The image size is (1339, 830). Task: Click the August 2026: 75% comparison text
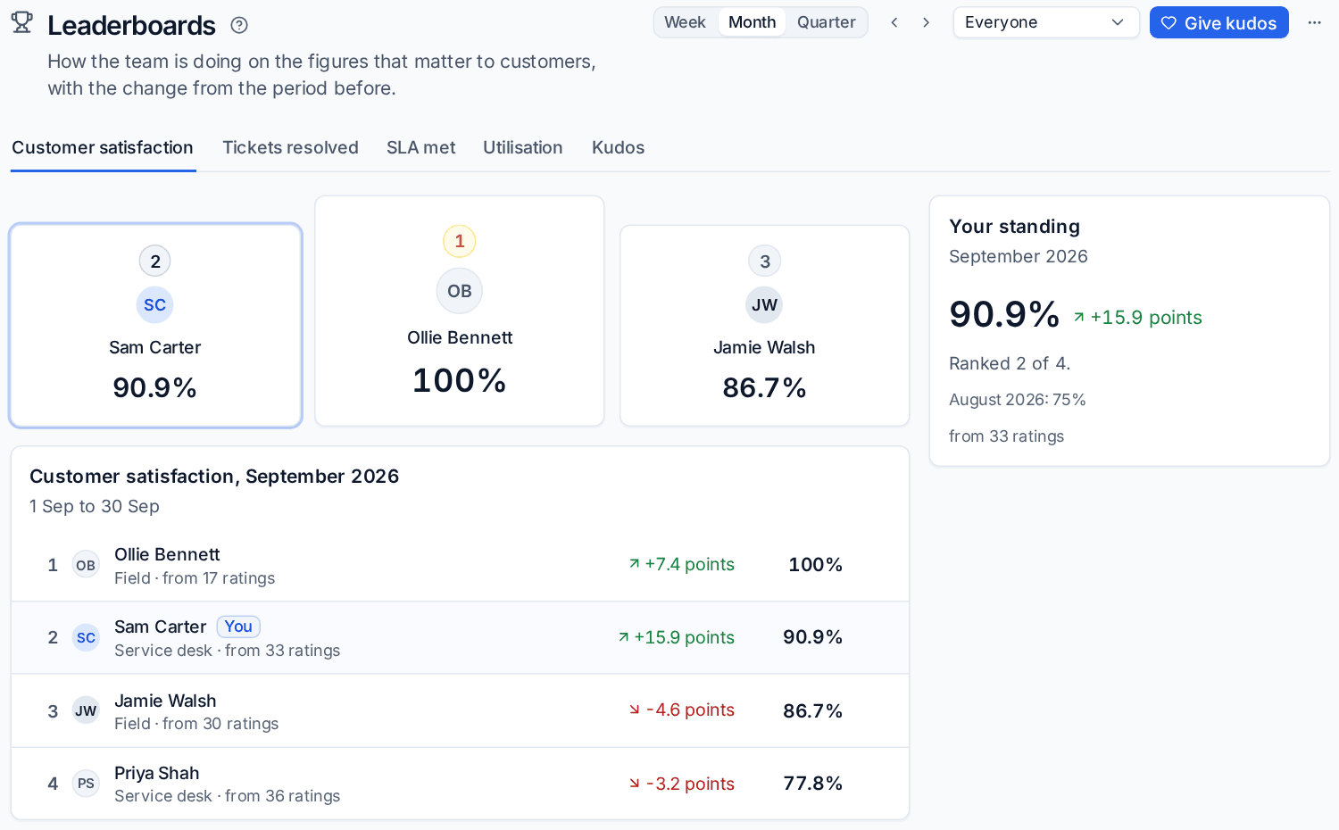[x=1018, y=400]
